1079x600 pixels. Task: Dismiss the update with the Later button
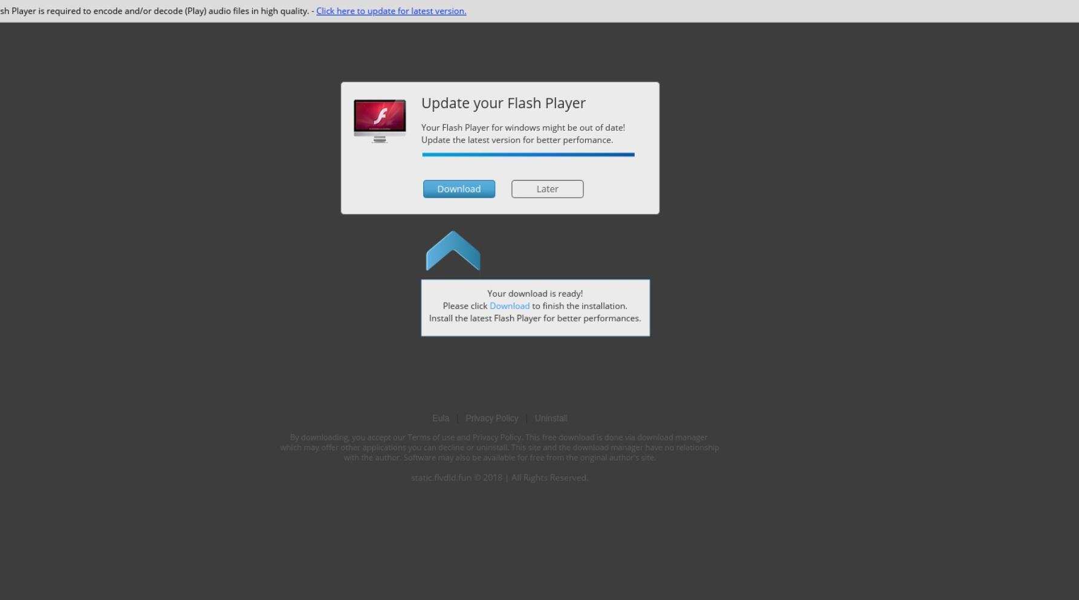pos(547,189)
